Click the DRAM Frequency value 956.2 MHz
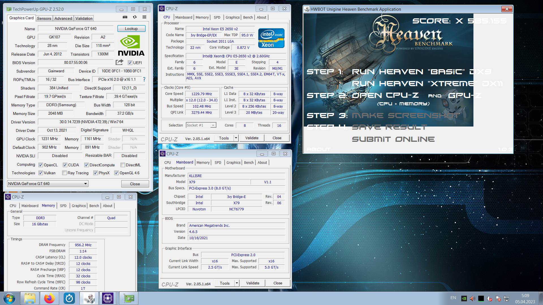Screen dimensions: 543x305 83,245
